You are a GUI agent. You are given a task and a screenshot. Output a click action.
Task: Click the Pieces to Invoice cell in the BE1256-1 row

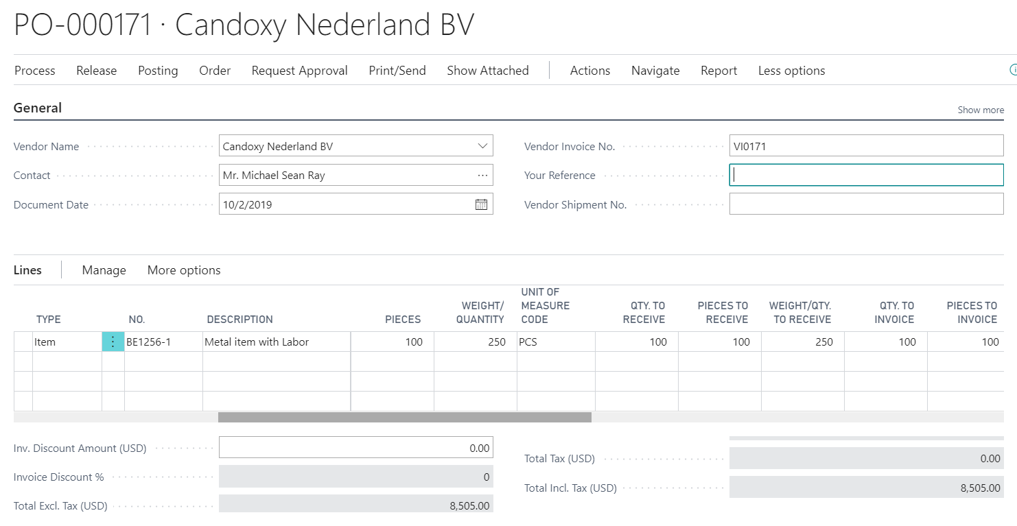pyautogui.click(x=966, y=342)
